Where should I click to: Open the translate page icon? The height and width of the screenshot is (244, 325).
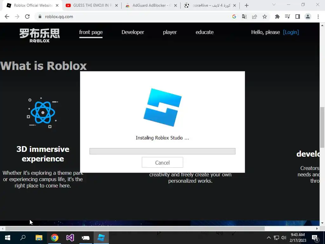[x=244, y=17]
